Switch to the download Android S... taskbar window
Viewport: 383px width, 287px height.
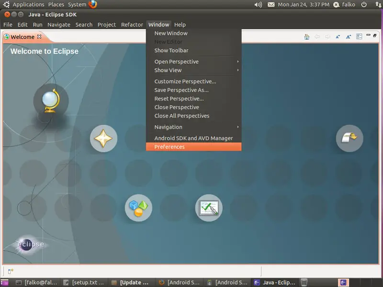pos(226,283)
